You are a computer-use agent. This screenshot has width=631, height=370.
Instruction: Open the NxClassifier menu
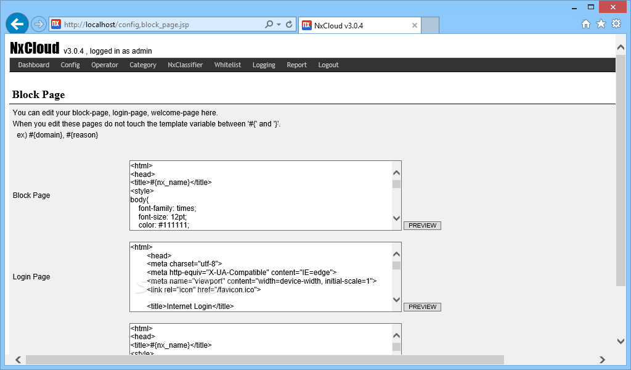[x=185, y=65]
